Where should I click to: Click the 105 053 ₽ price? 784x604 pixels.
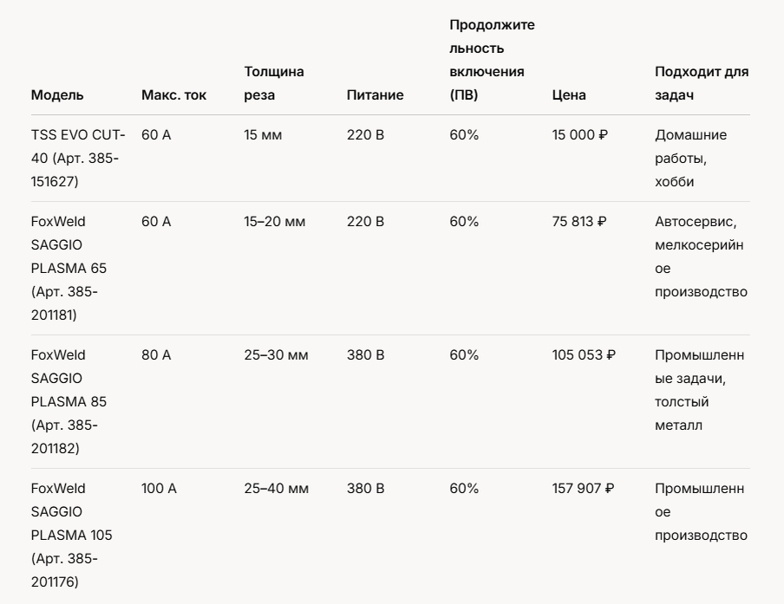tap(584, 355)
